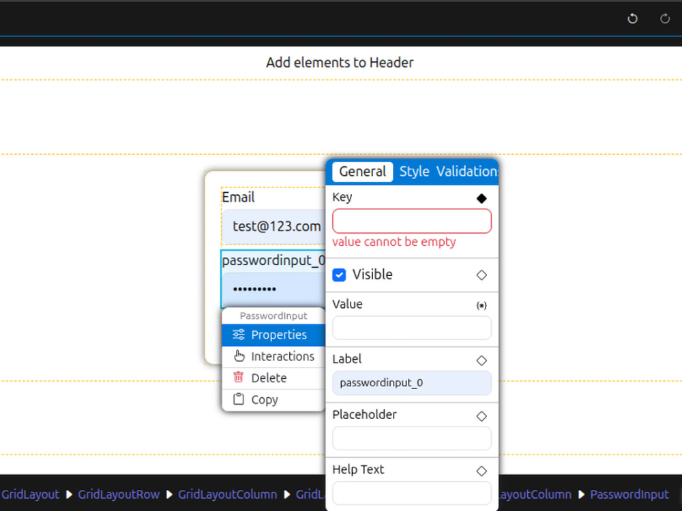
Task: Click the Placeholder input field
Action: (x=412, y=438)
